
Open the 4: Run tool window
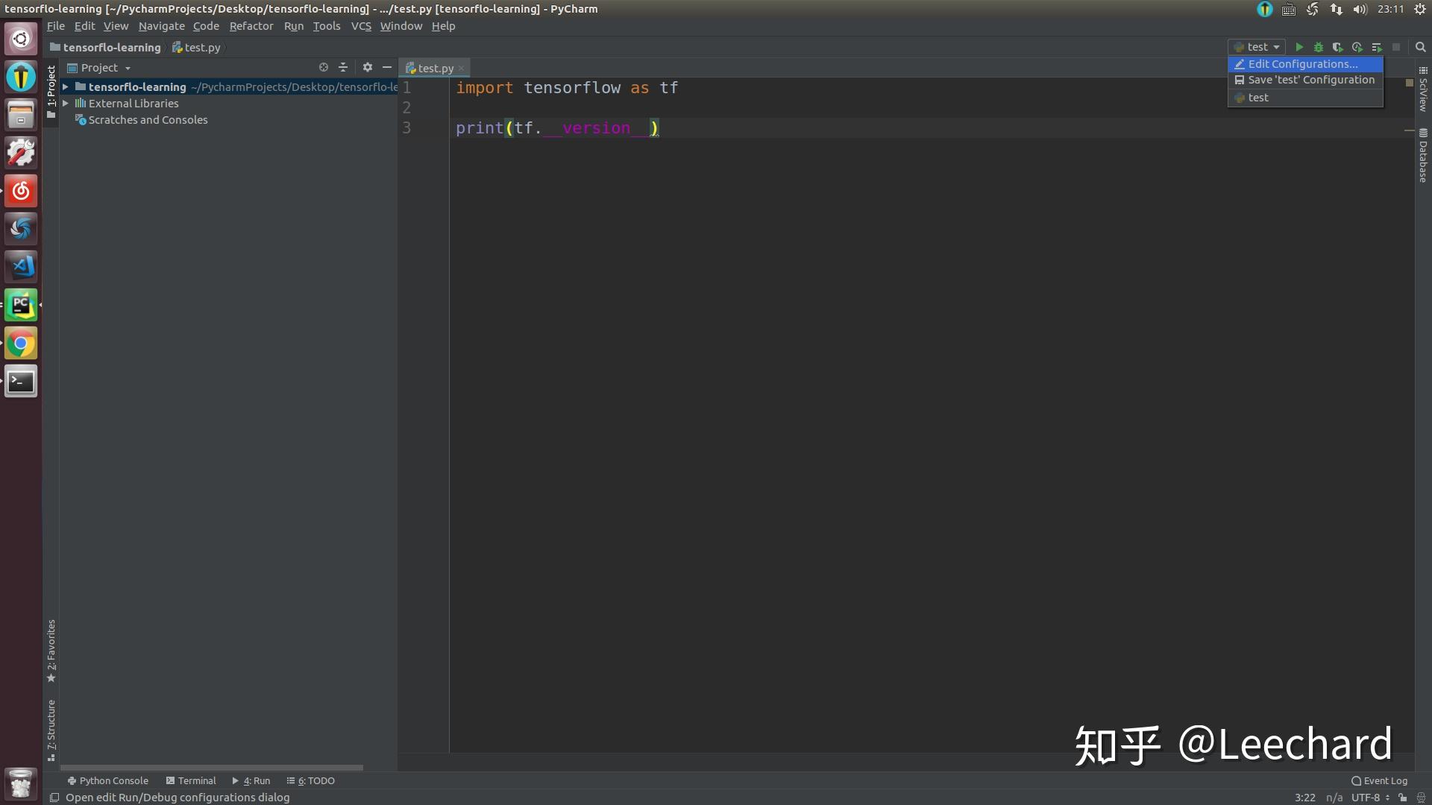251,780
